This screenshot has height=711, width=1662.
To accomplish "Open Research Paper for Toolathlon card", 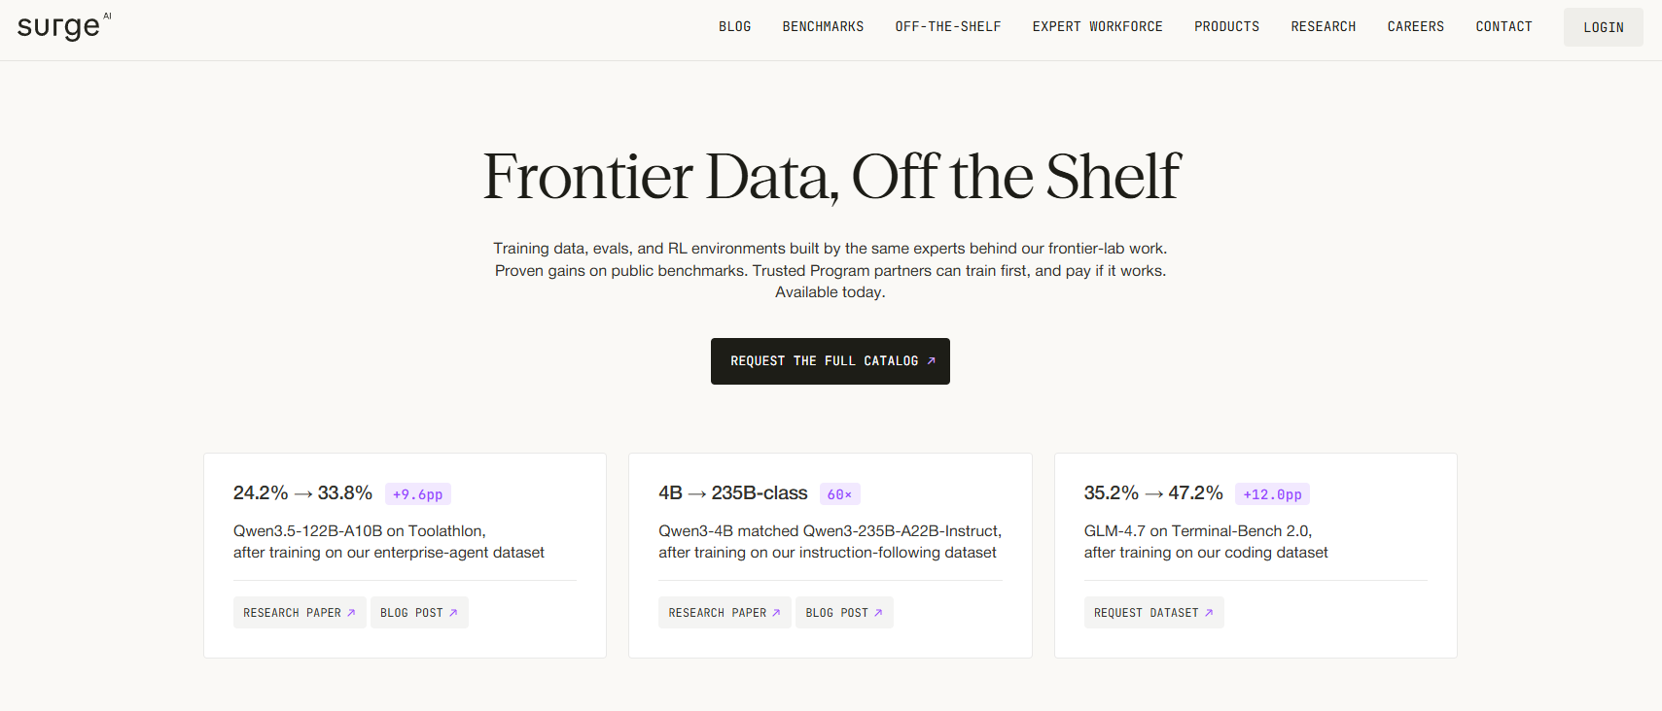I will [x=300, y=613].
